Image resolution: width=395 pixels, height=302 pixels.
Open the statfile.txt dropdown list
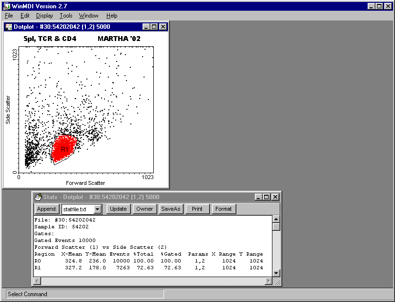(98, 209)
